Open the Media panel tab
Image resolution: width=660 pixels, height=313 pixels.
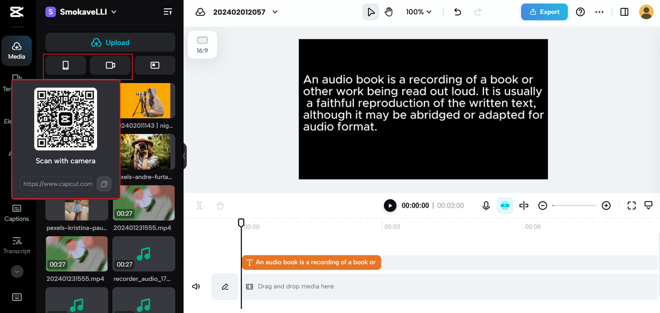[17, 50]
